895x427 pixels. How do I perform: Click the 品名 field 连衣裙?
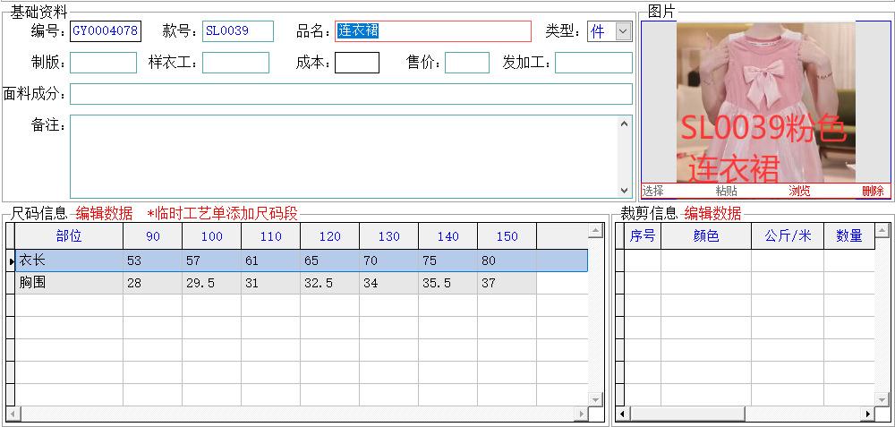pyautogui.click(x=433, y=30)
